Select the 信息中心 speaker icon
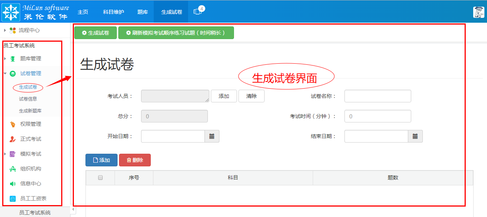Screen dimensions: 487x217 [x=12, y=184]
